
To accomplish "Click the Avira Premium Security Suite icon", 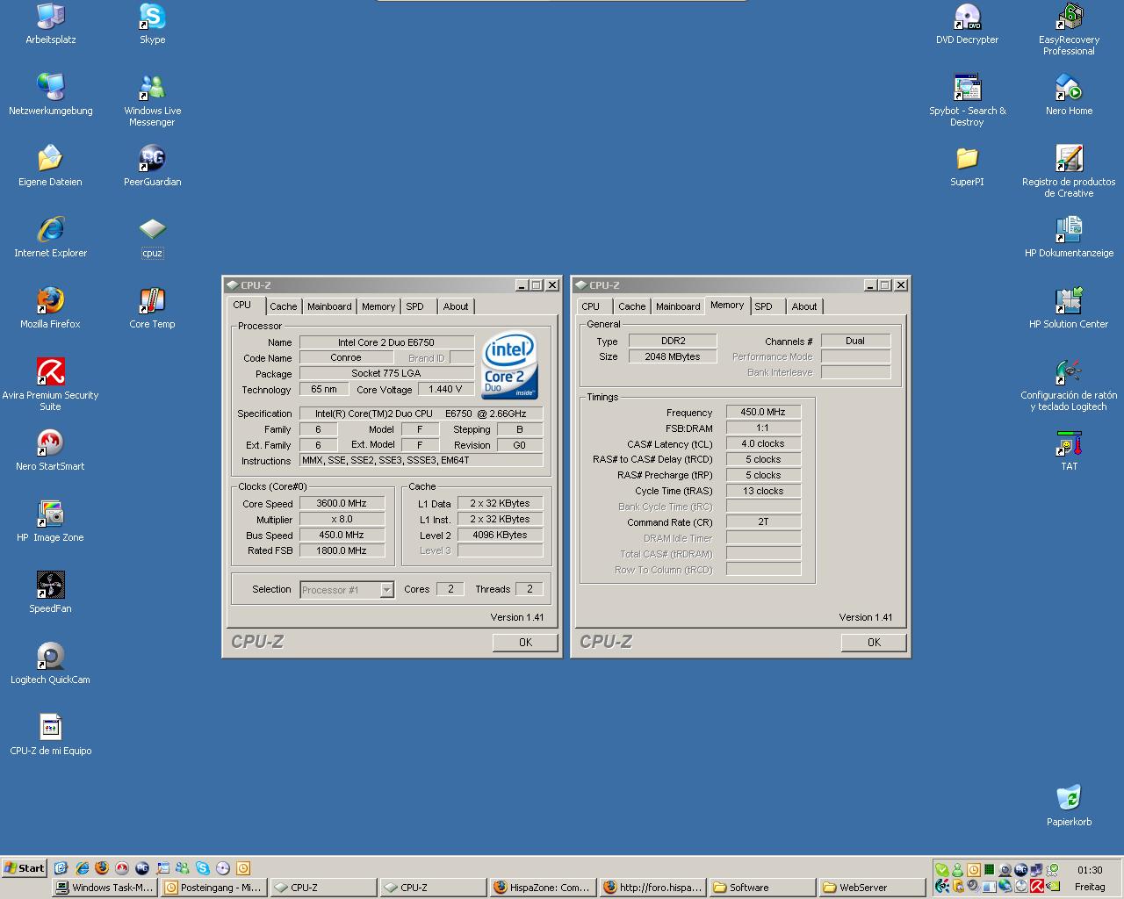I will tap(51, 385).
